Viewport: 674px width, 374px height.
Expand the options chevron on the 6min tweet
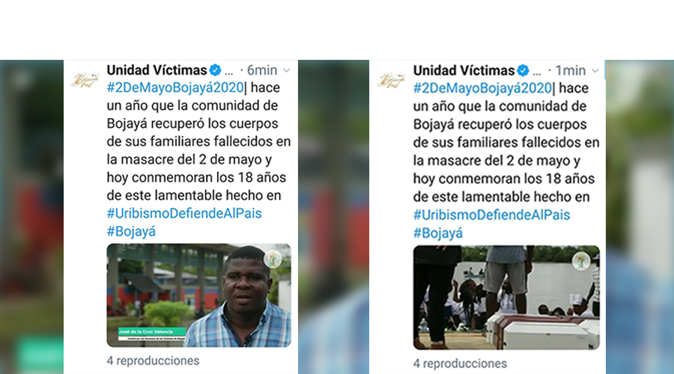(287, 70)
